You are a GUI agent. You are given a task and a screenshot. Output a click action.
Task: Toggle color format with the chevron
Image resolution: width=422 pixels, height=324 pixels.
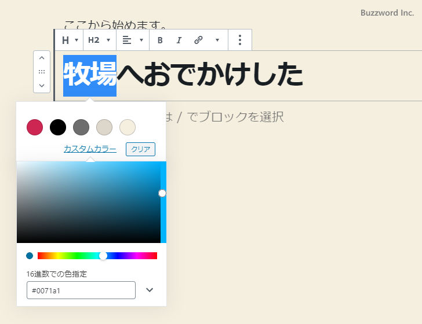click(150, 290)
